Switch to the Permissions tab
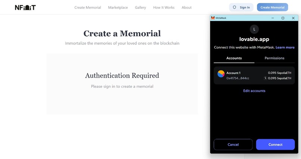 [x=274, y=58]
